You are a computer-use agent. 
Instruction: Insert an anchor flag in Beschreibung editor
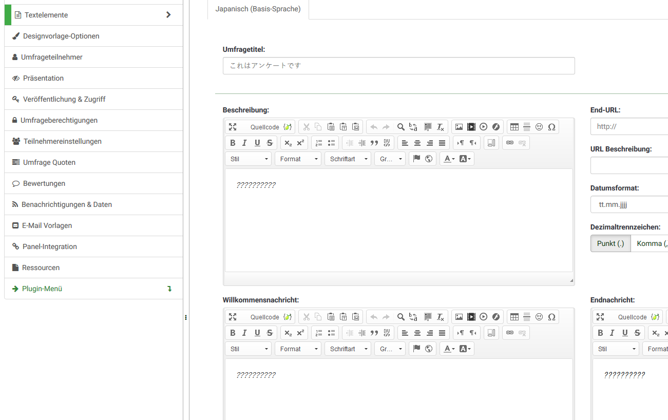417,159
